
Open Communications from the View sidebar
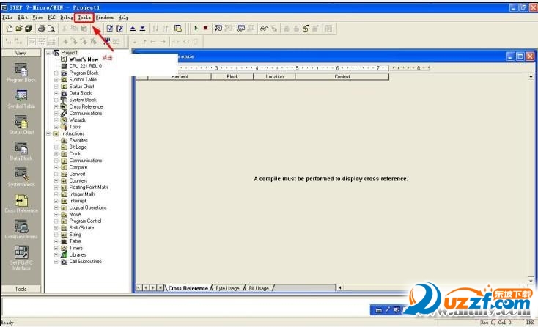pyautogui.click(x=21, y=229)
